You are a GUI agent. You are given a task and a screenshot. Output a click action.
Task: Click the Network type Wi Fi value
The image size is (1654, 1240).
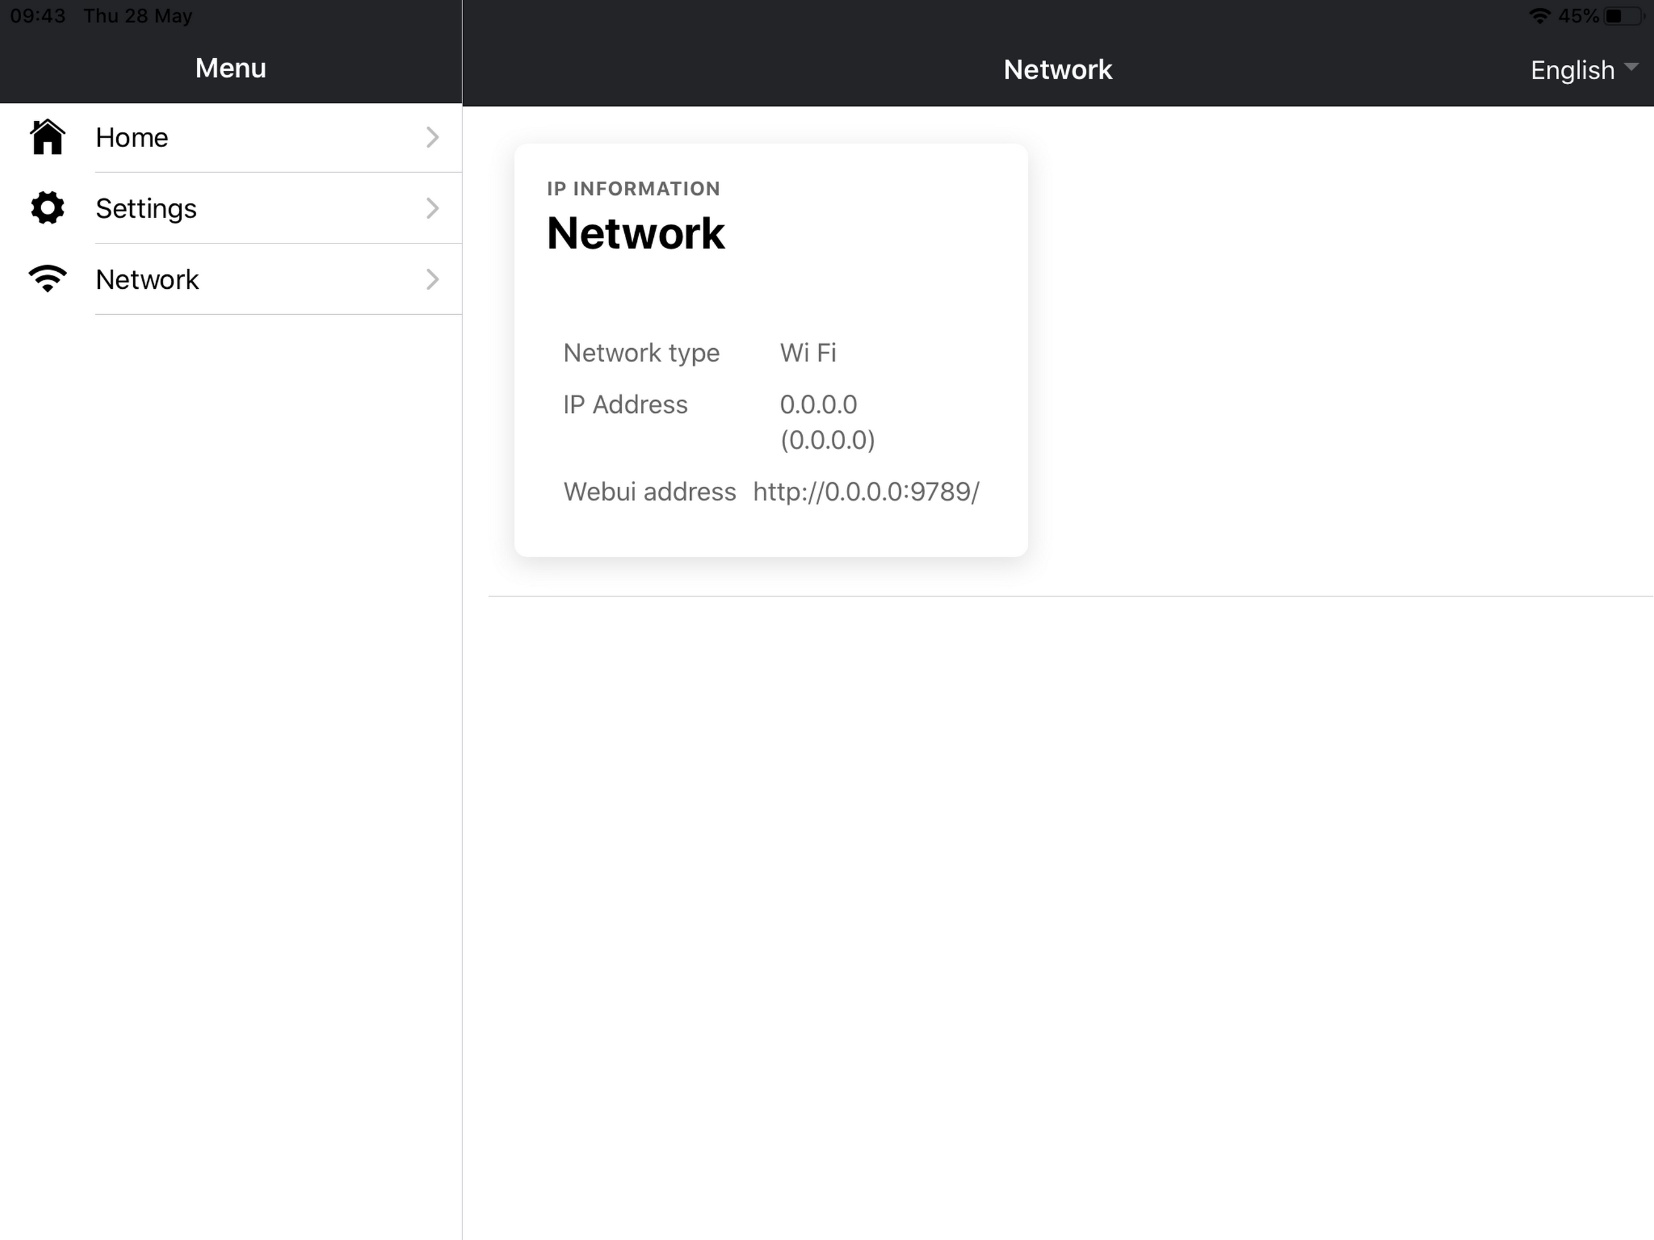click(808, 352)
